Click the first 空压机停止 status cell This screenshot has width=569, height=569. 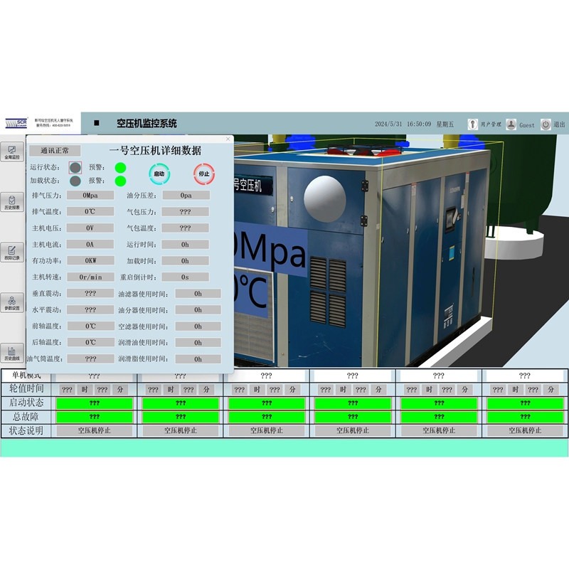pos(95,430)
